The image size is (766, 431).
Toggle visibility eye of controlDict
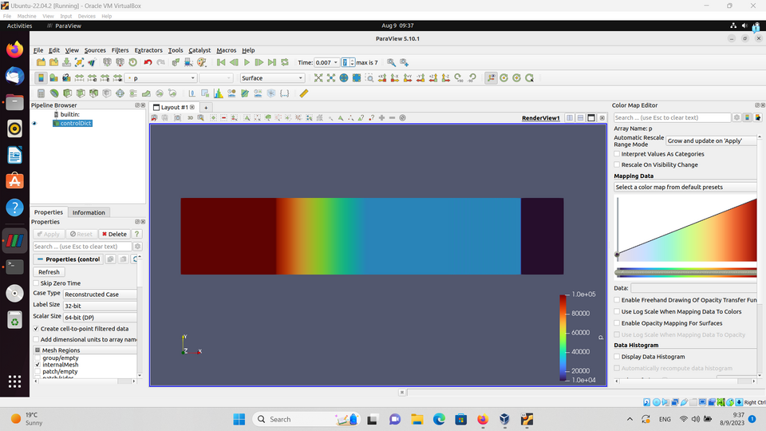point(34,124)
